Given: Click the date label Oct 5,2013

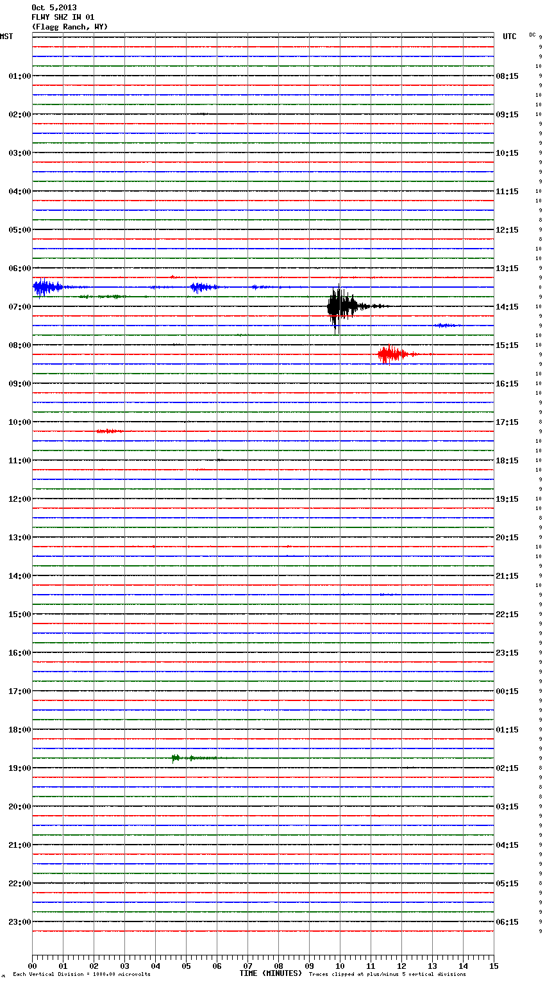Looking at the screenshot, I should 54,8.
